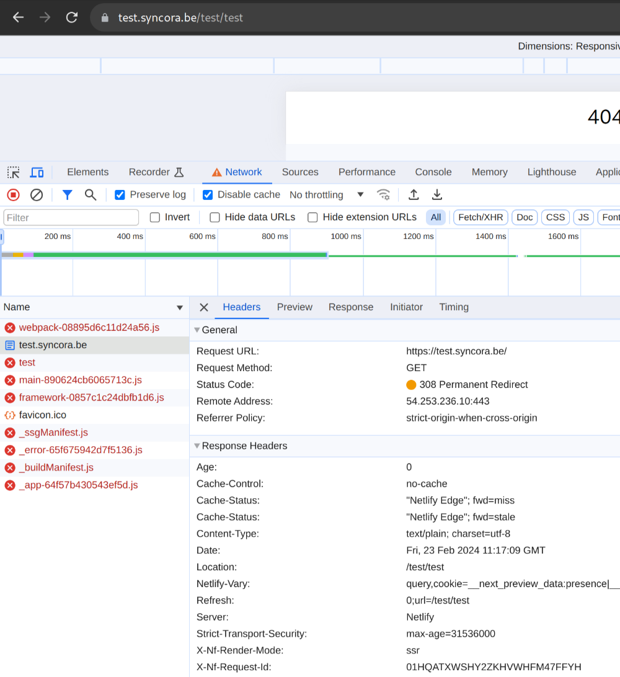The image size is (620, 677).
Task: Collapse the Response Headers section
Action: [197, 446]
